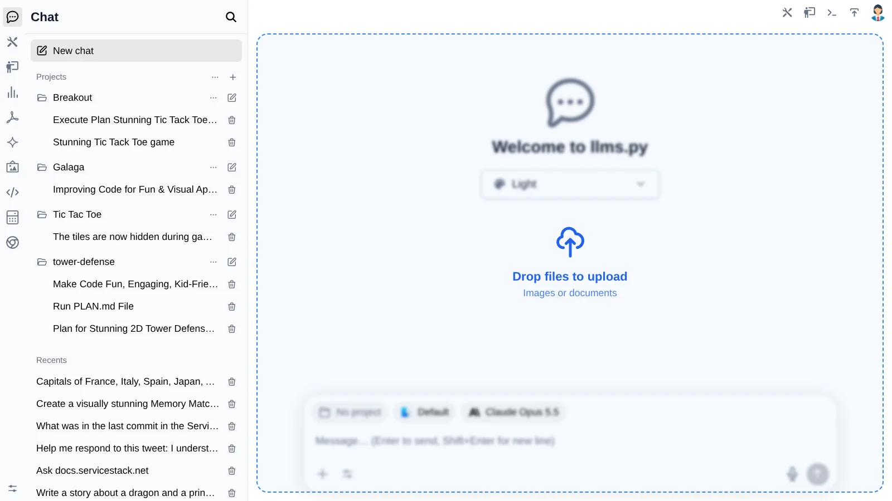Open Improving Code for Fun & Visual chat

tap(135, 189)
